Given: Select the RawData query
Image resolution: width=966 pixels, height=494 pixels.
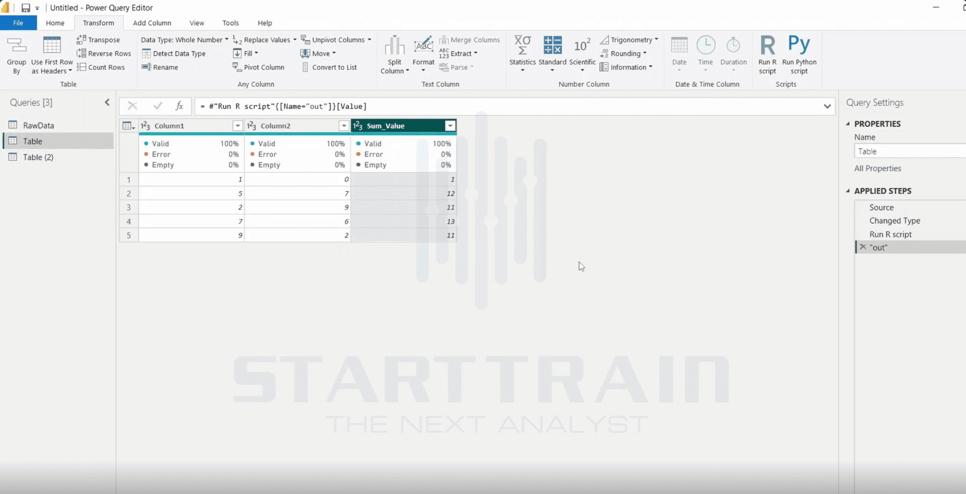Looking at the screenshot, I should pyautogui.click(x=58, y=125).
